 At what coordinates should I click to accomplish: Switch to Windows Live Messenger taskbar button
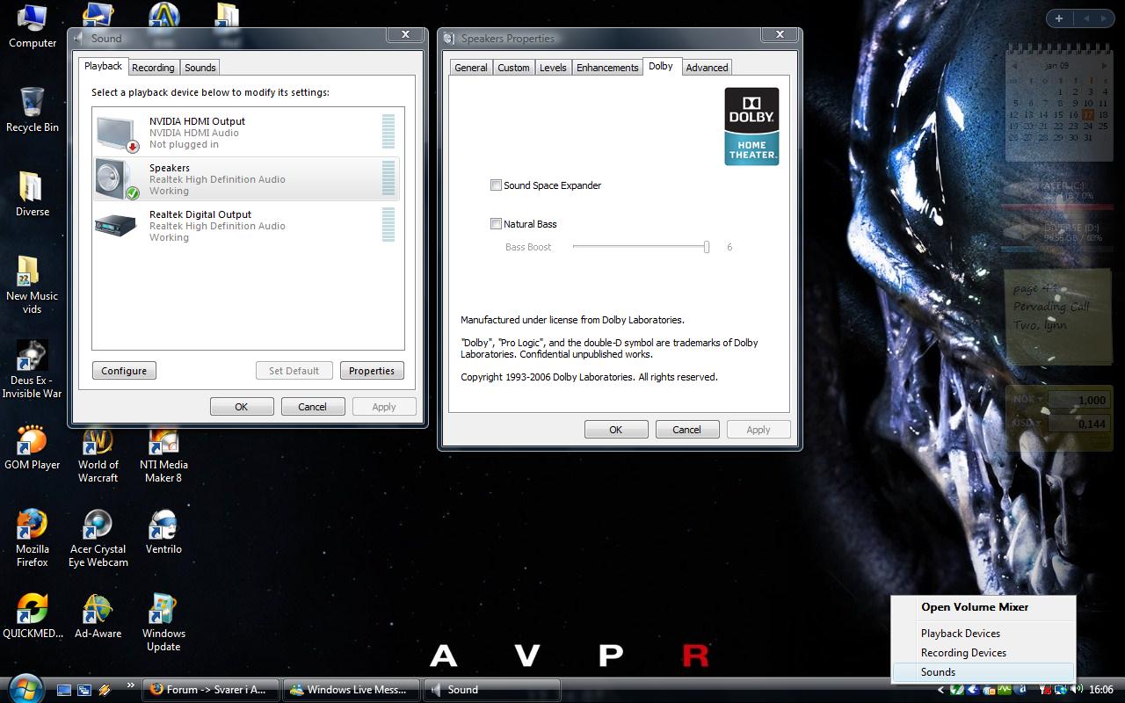pyautogui.click(x=351, y=690)
